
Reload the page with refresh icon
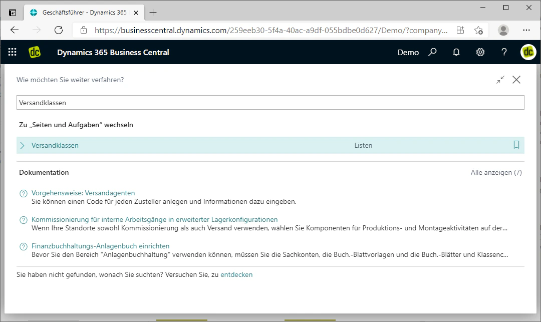tap(59, 30)
